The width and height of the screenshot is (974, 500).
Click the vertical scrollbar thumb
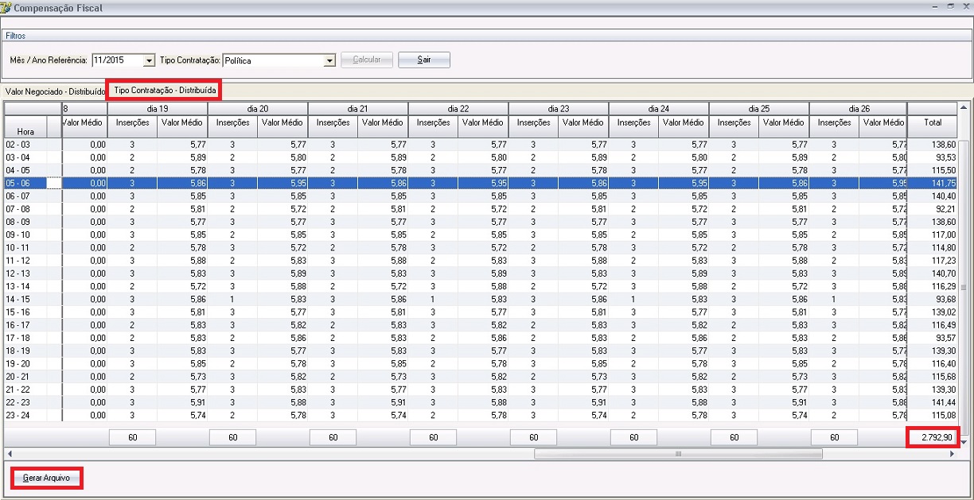tap(962, 288)
